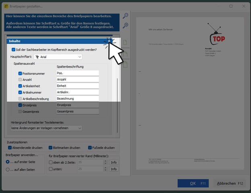Viewport: 251px width, 193px height.
Task: Open the Hintergrund formatierter Textelemente dropdown
Action: coord(46,128)
